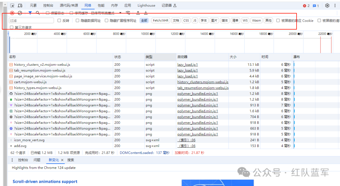The height and width of the screenshot is (186, 340).
Task: Toggle the device toolbar icon
Action: coord(20,6)
